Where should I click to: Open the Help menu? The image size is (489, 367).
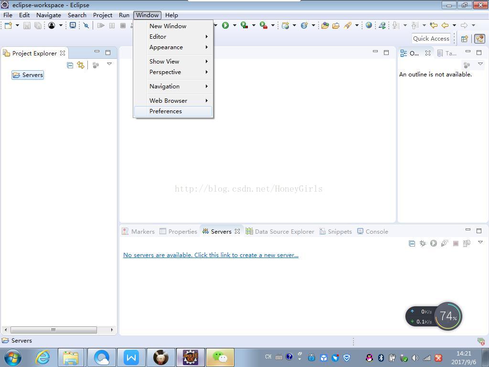pyautogui.click(x=171, y=15)
